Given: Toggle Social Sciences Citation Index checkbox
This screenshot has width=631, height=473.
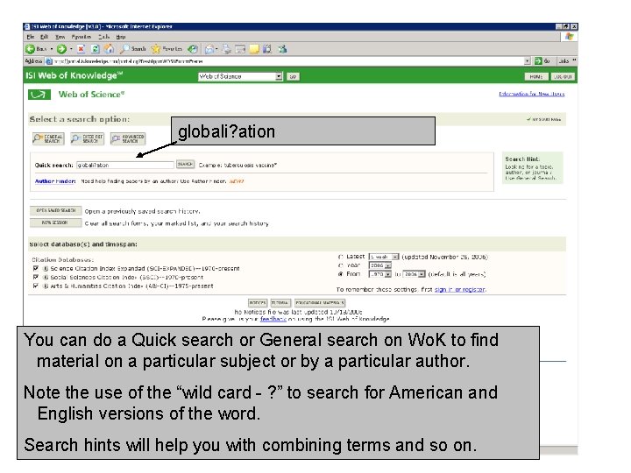Looking at the screenshot, I should pos(36,277).
